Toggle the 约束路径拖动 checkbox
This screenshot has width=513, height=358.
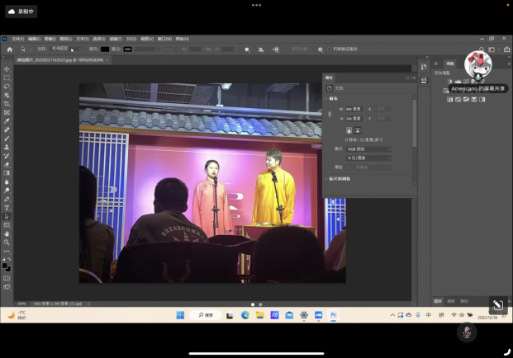click(x=330, y=49)
